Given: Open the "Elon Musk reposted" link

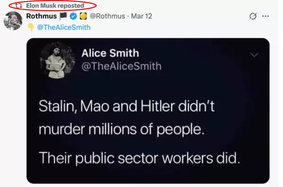Looking at the screenshot, I should click(x=55, y=5).
